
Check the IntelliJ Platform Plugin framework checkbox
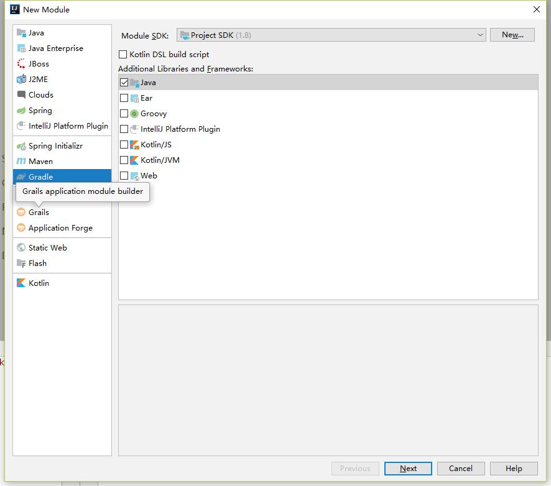point(124,129)
